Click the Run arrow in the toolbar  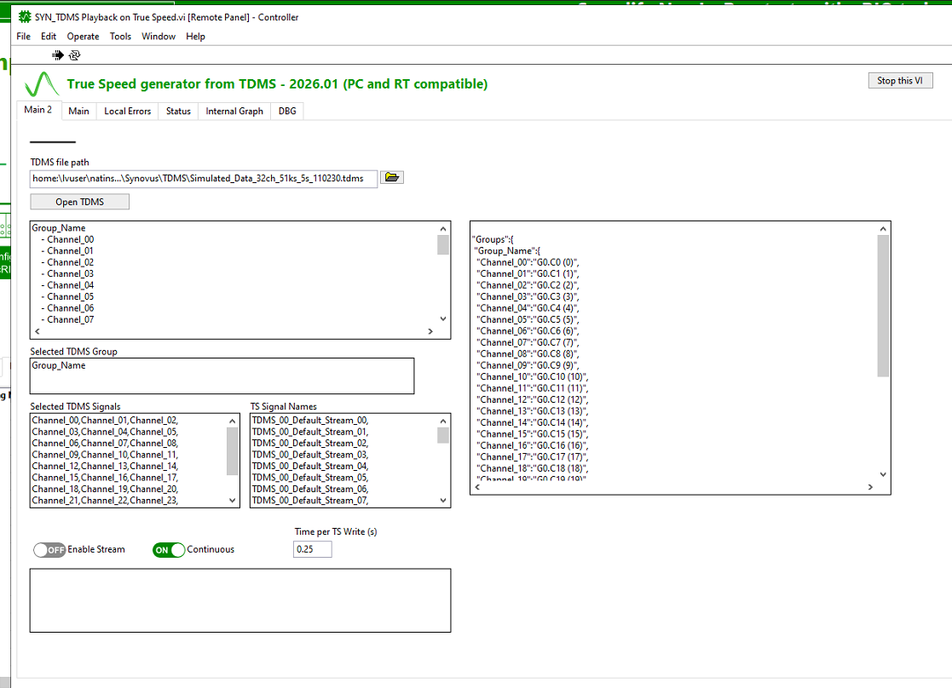pos(58,55)
